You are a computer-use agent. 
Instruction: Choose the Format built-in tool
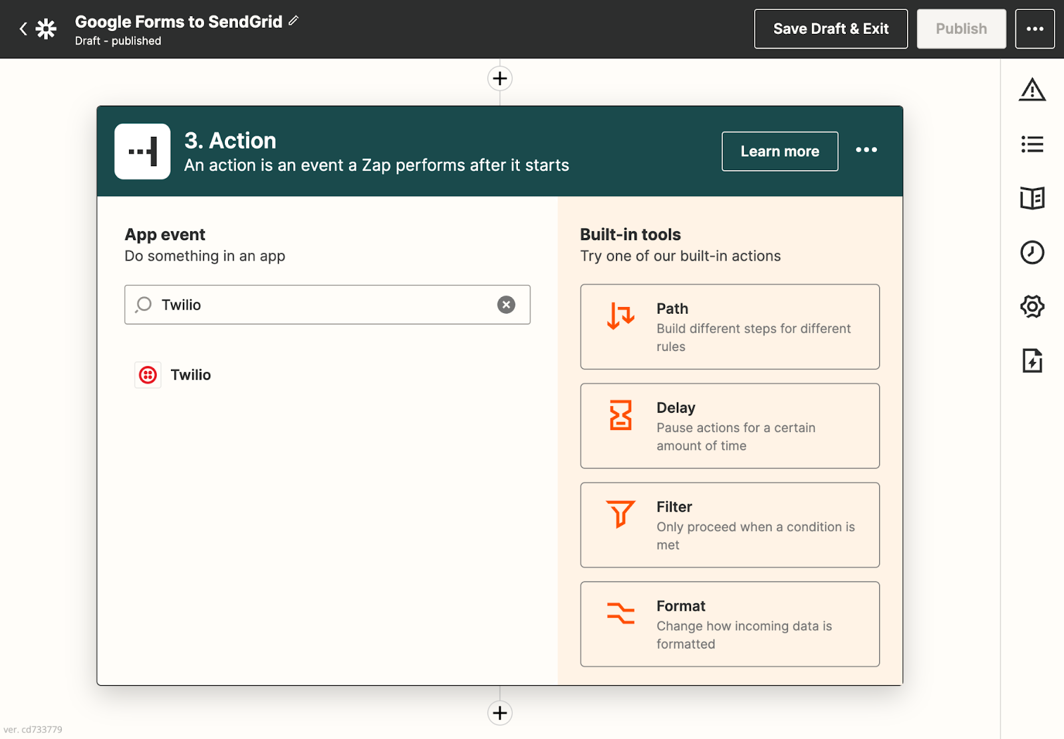click(730, 624)
